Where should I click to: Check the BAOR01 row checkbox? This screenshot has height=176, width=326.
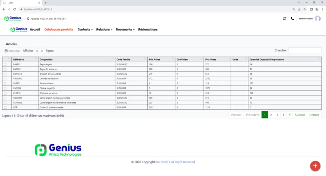point(5,69)
